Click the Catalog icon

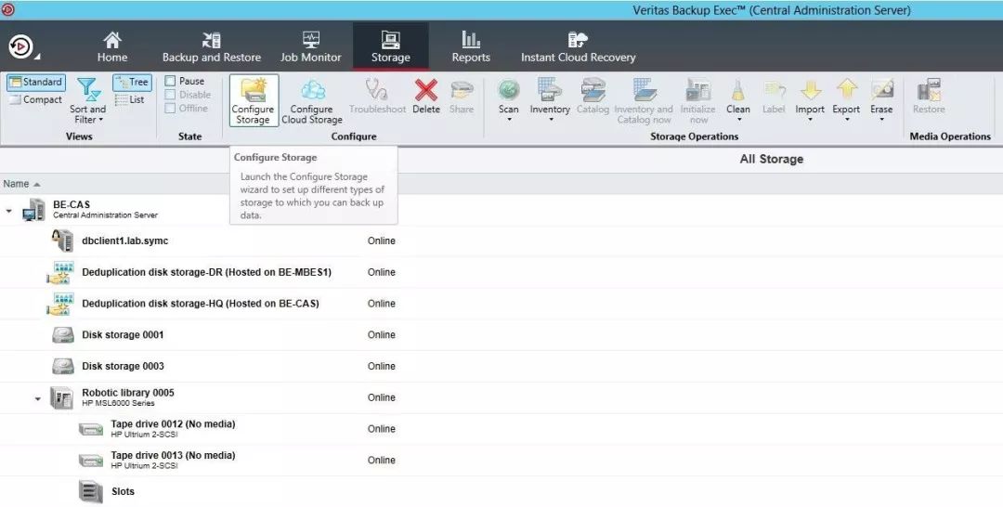click(593, 90)
